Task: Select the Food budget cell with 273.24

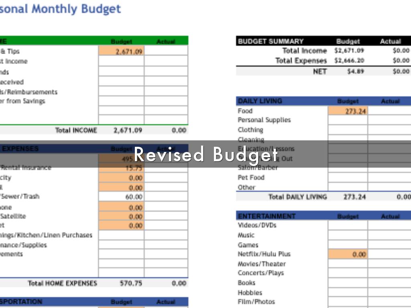Action: [x=348, y=111]
